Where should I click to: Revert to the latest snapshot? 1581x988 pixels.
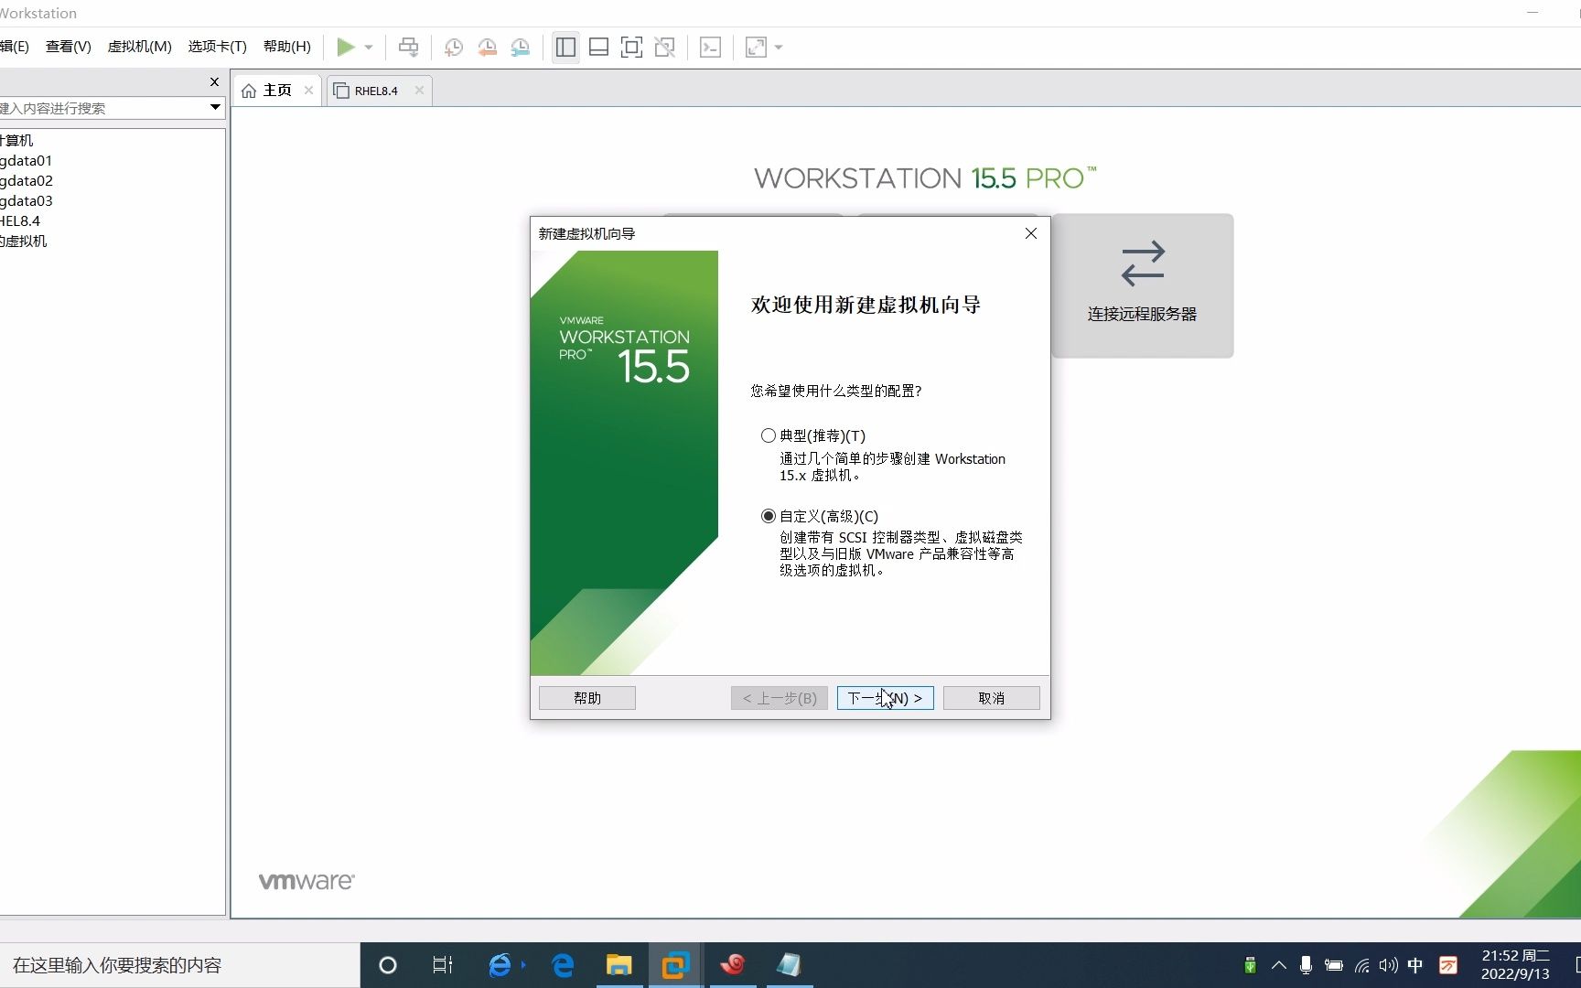pyautogui.click(x=487, y=47)
